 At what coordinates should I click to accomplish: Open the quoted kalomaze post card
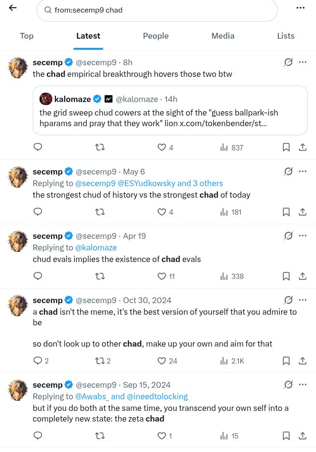(x=170, y=110)
